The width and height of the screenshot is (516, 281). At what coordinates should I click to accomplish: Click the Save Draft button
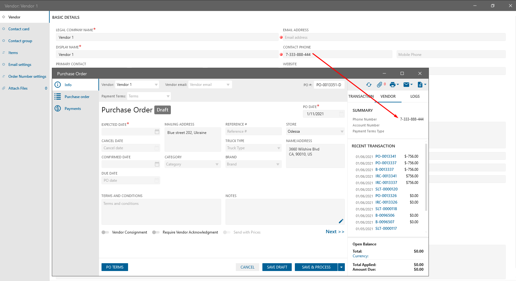pos(277,267)
